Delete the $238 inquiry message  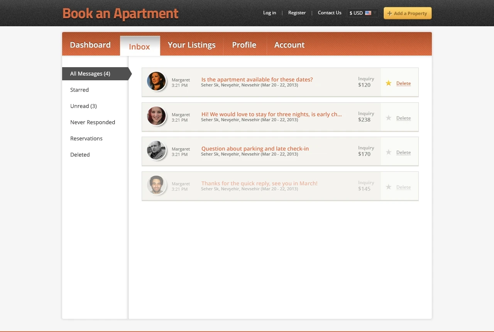coord(403,118)
